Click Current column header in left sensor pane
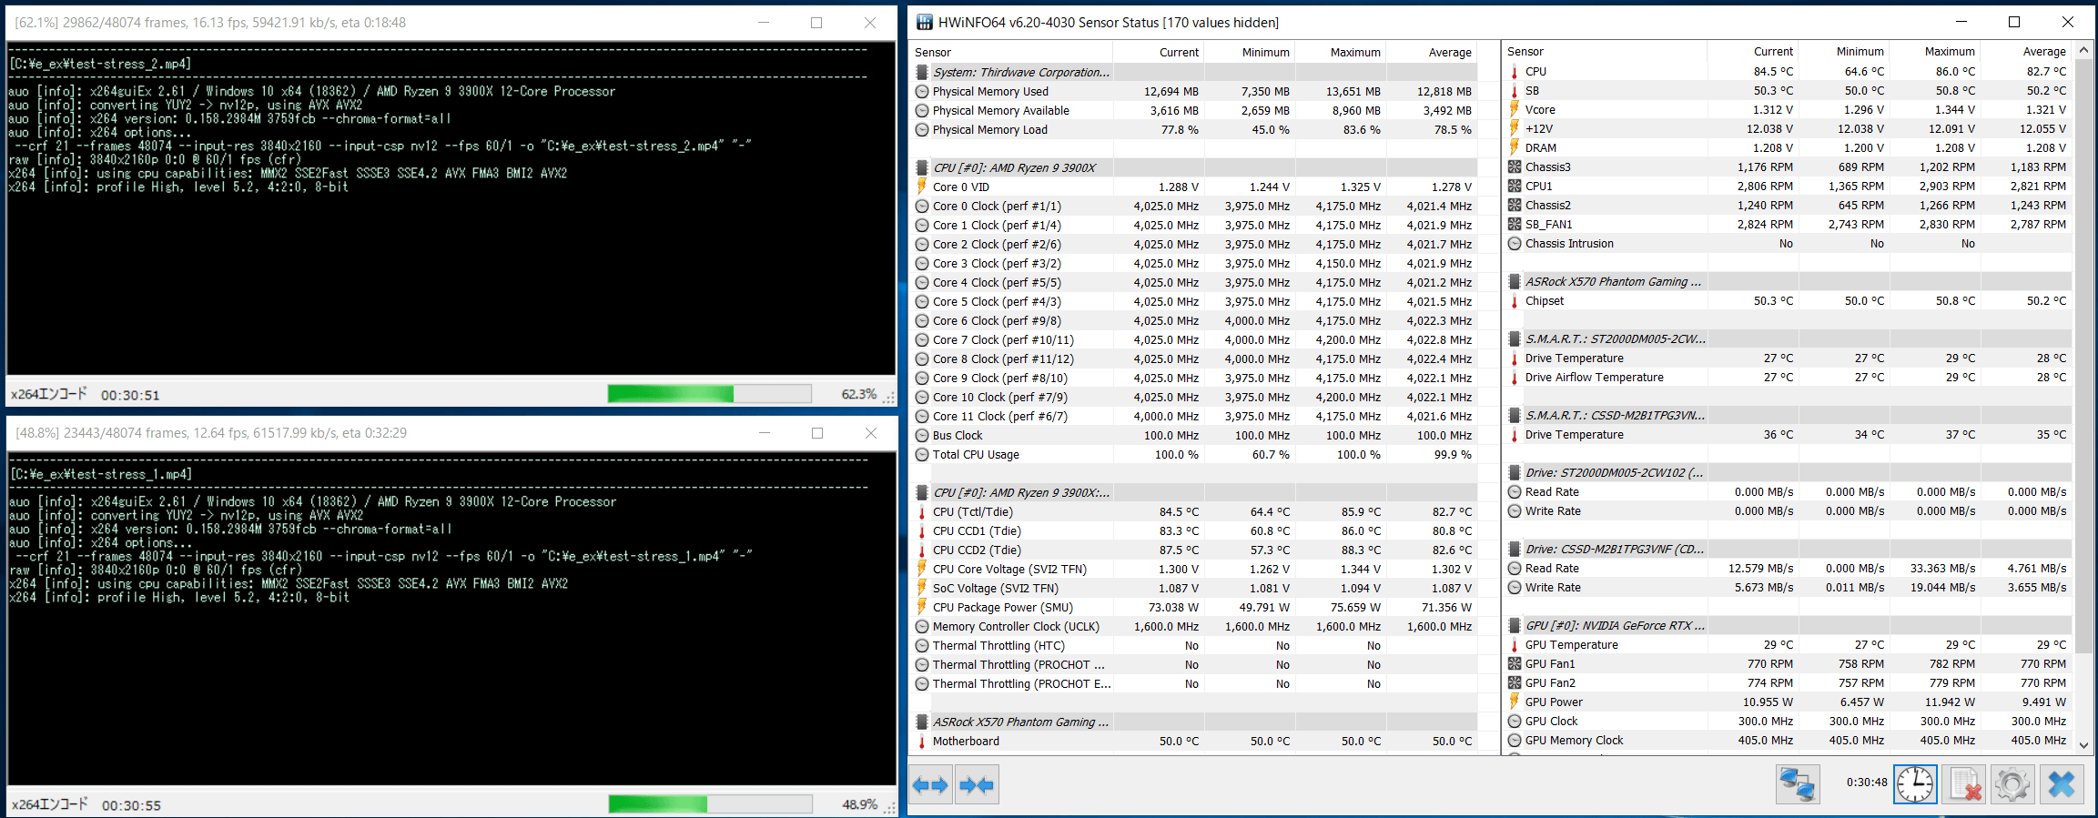The height and width of the screenshot is (818, 2098). coord(1159,52)
